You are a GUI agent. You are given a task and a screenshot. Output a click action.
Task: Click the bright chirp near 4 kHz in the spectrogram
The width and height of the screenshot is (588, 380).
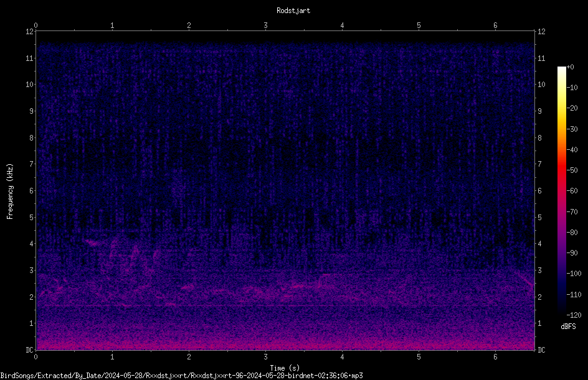tap(92, 243)
